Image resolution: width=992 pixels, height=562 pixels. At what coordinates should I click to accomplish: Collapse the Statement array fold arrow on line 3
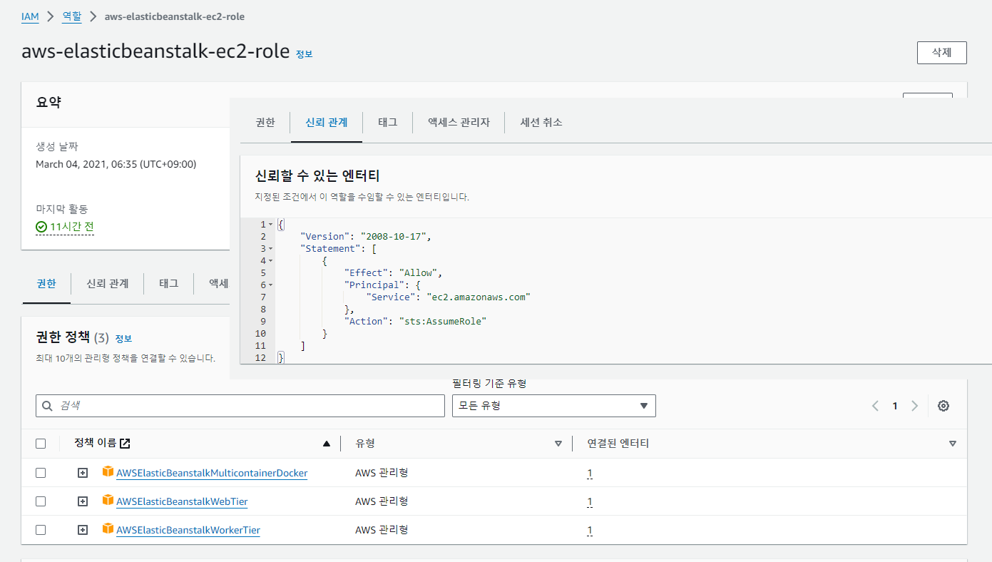click(270, 249)
